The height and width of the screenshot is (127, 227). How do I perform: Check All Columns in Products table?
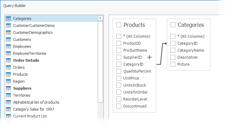pyautogui.click(x=119, y=36)
